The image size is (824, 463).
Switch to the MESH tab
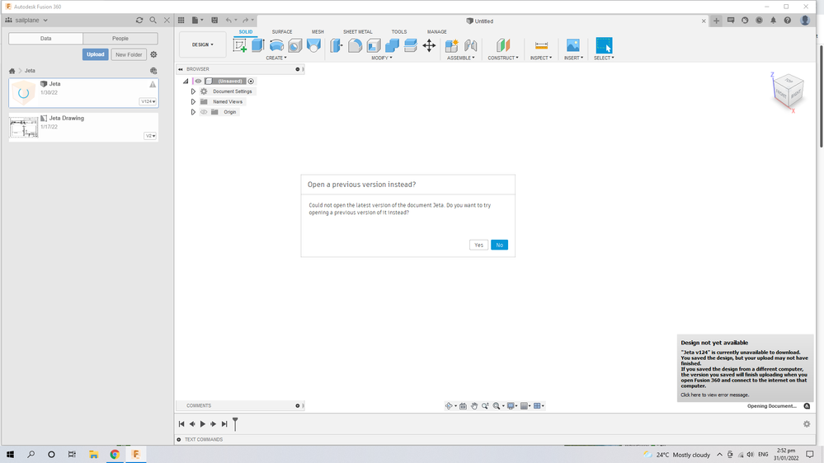pyautogui.click(x=318, y=32)
